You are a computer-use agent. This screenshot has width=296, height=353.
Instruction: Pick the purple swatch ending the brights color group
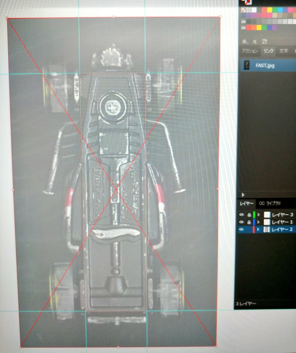click(274, 28)
